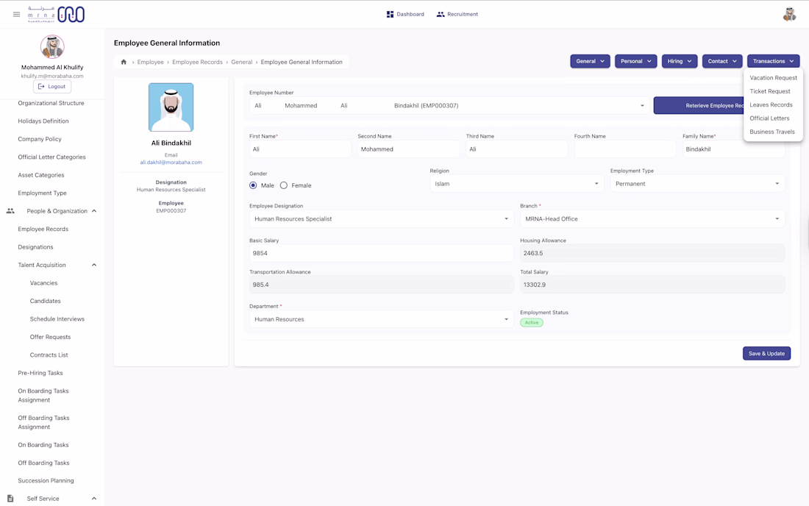Click the Basic Salary input field
Viewport: 809px width, 506px height.
click(x=381, y=253)
